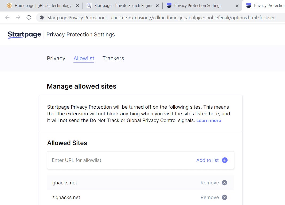Image resolution: width=285 pixels, height=205 pixels.
Task: Open the Allowlist settings section
Action: [84, 58]
